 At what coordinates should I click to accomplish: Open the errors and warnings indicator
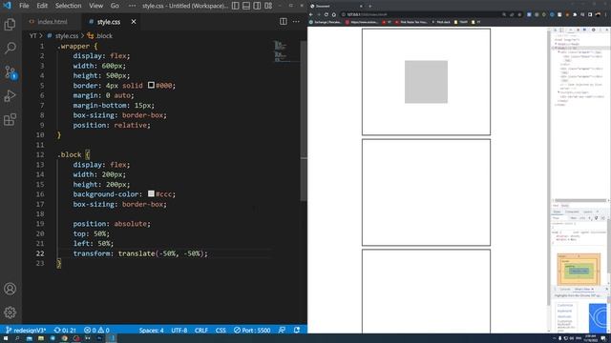pos(96,331)
